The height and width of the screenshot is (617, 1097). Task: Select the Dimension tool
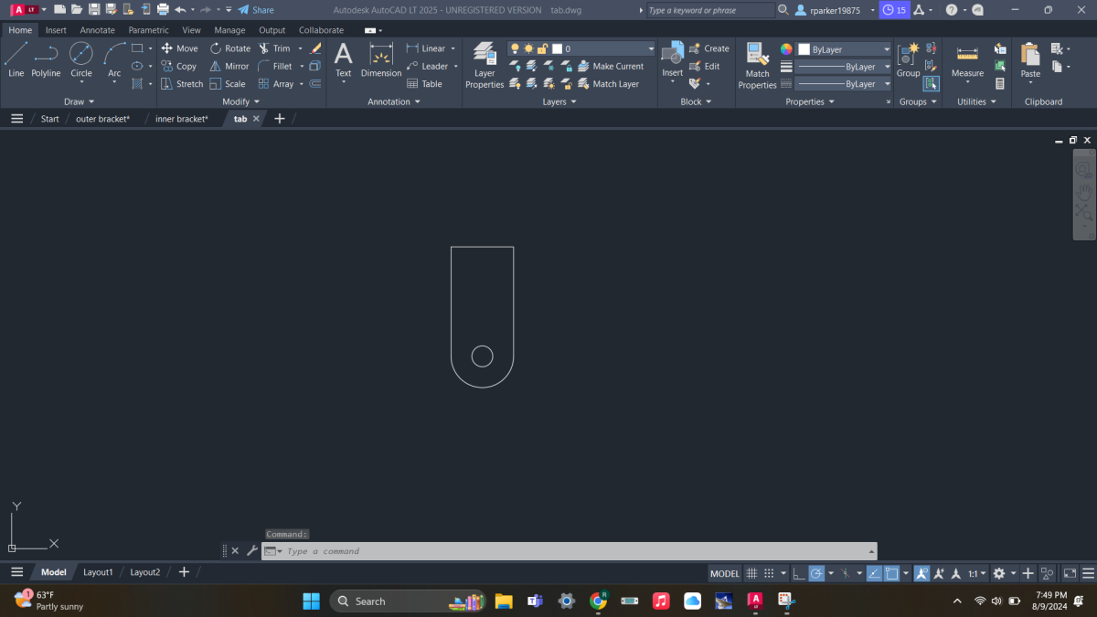pyautogui.click(x=381, y=60)
